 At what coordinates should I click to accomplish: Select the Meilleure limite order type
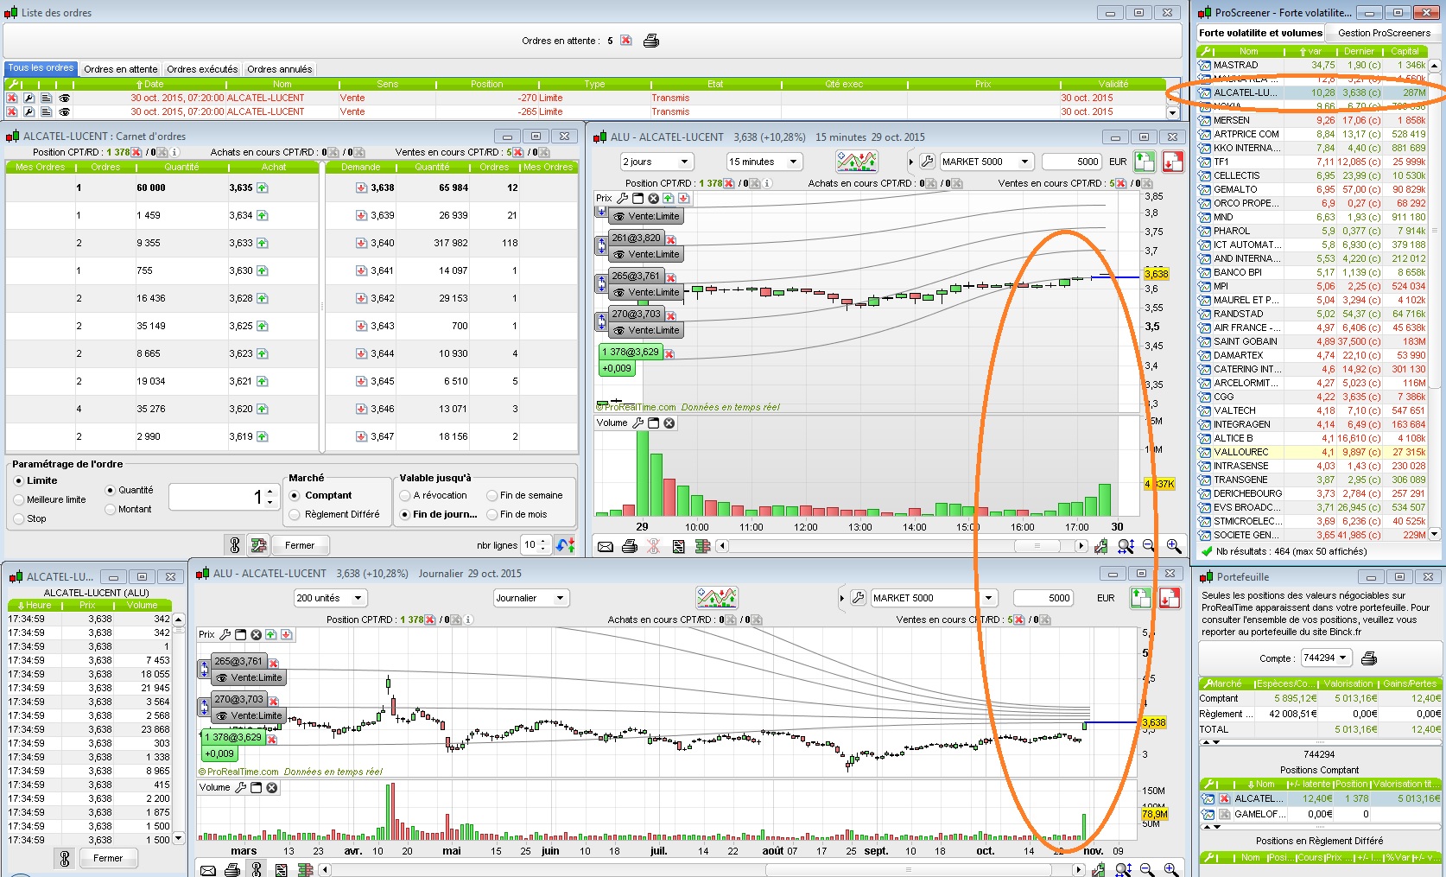pos(19,499)
